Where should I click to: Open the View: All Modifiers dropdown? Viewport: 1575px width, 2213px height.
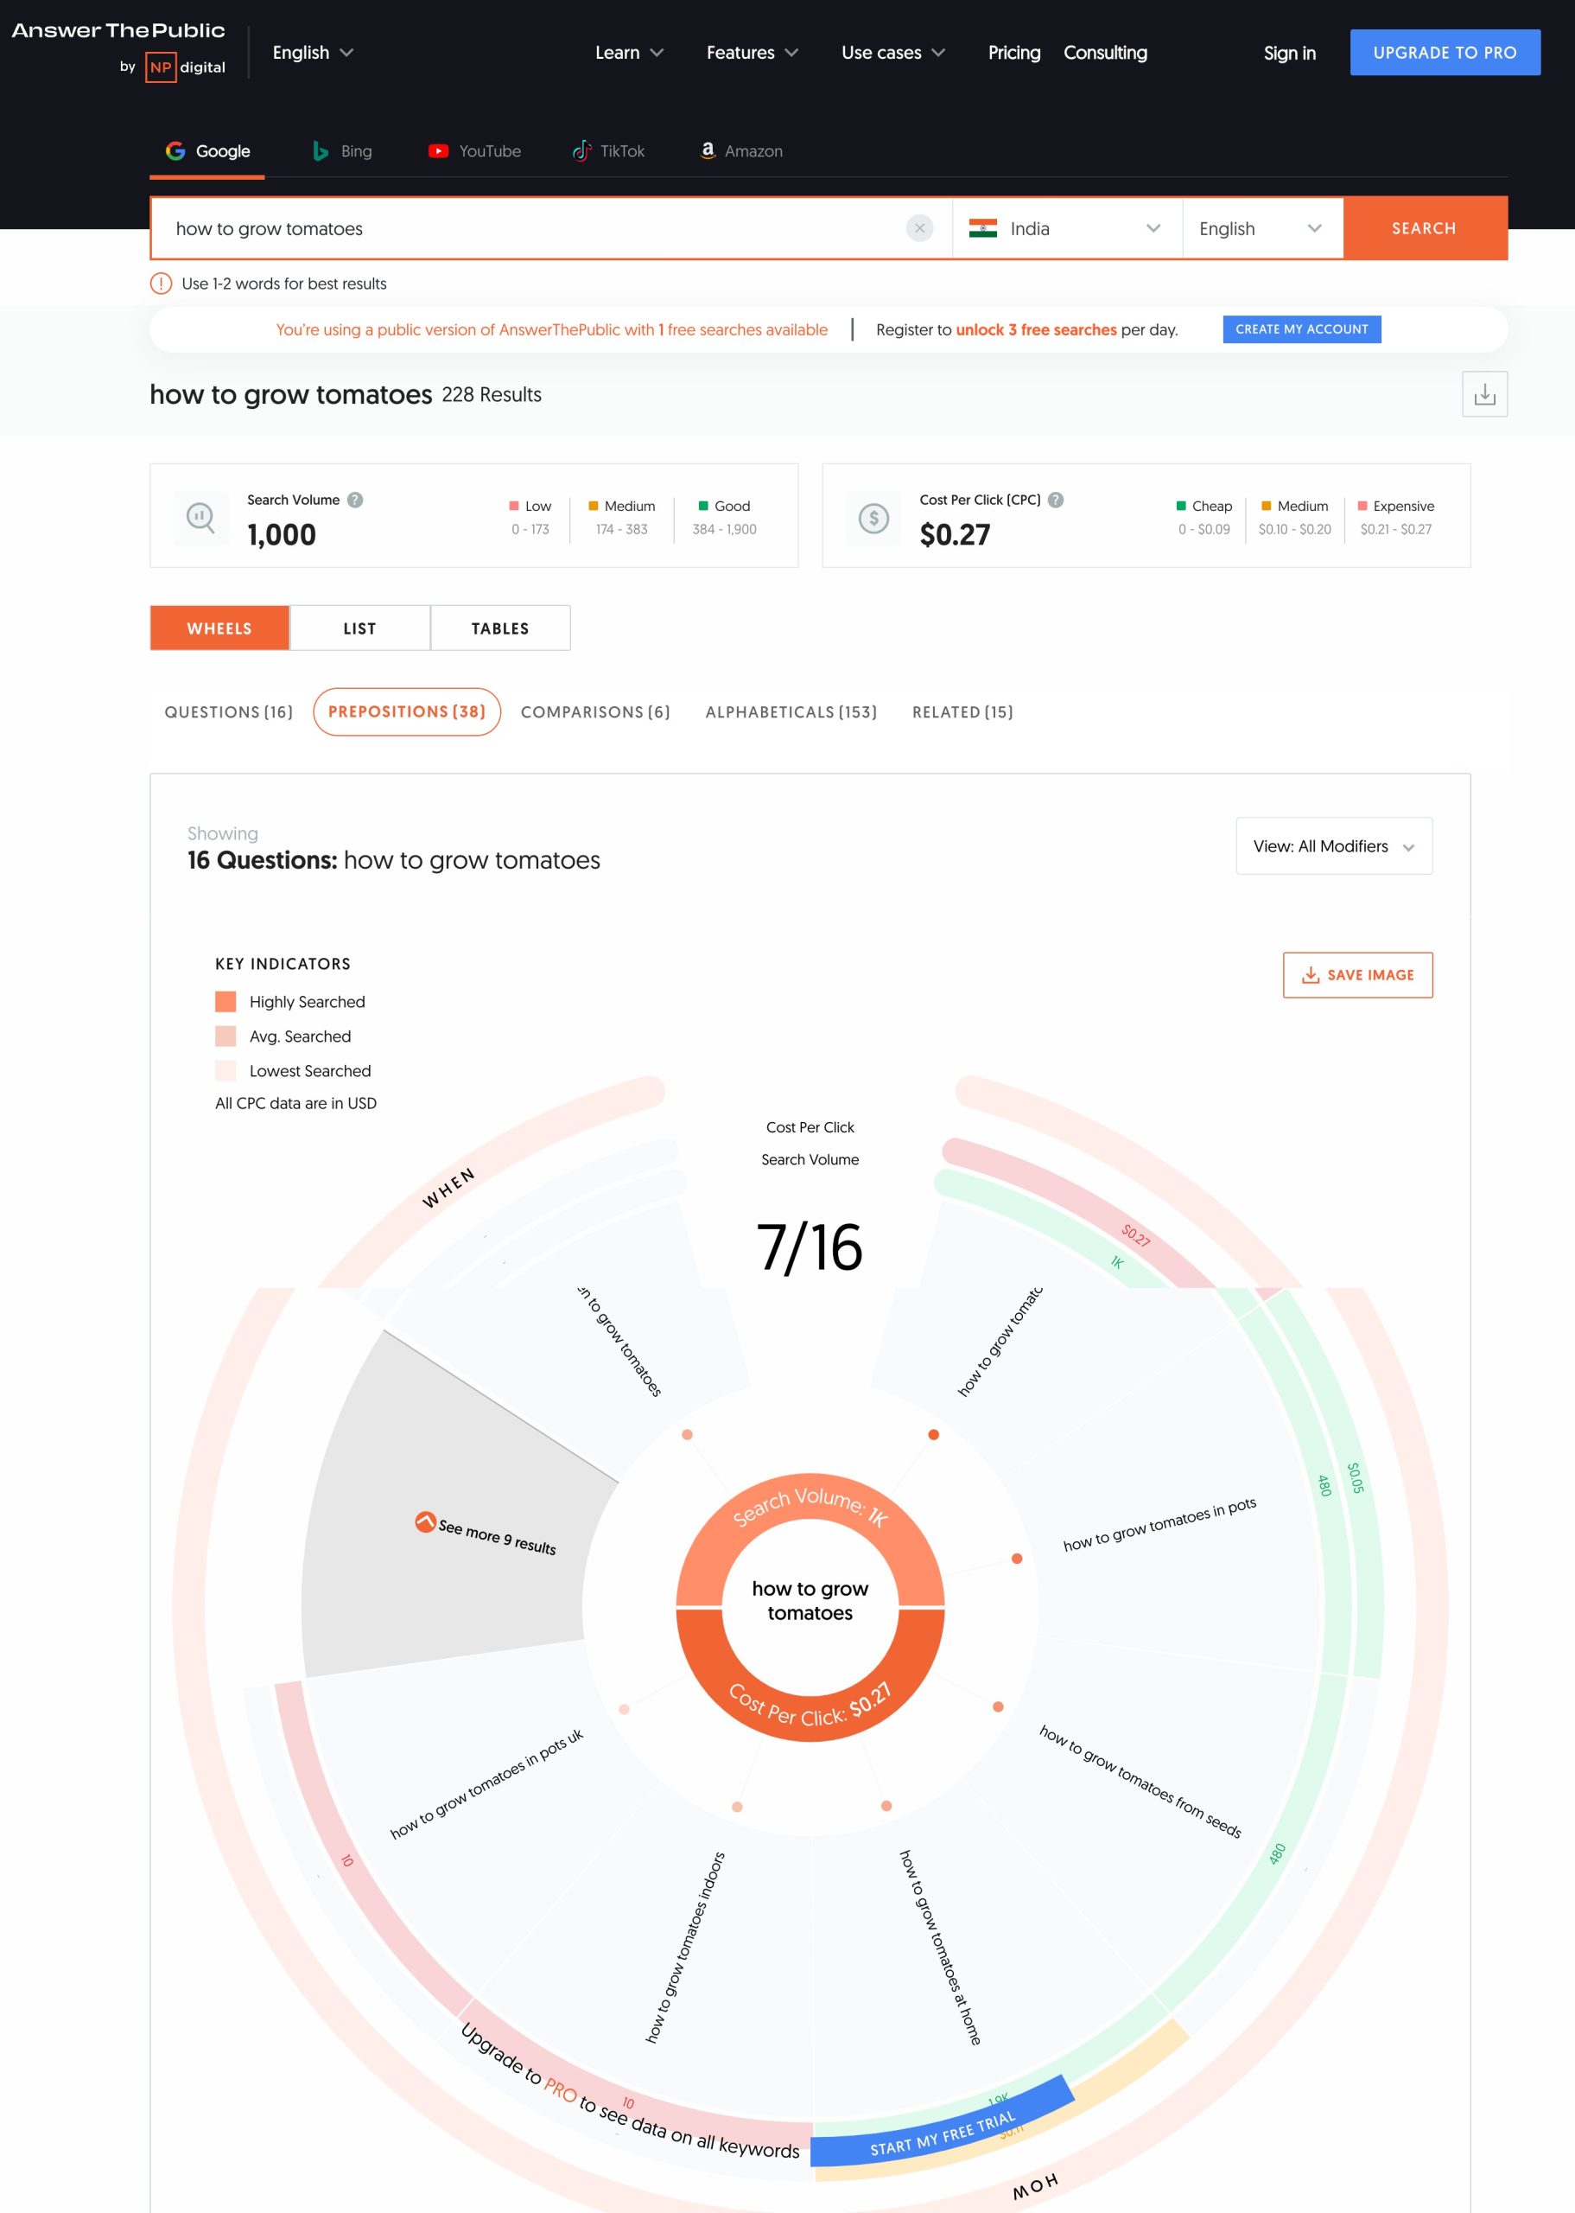pyautogui.click(x=1333, y=846)
